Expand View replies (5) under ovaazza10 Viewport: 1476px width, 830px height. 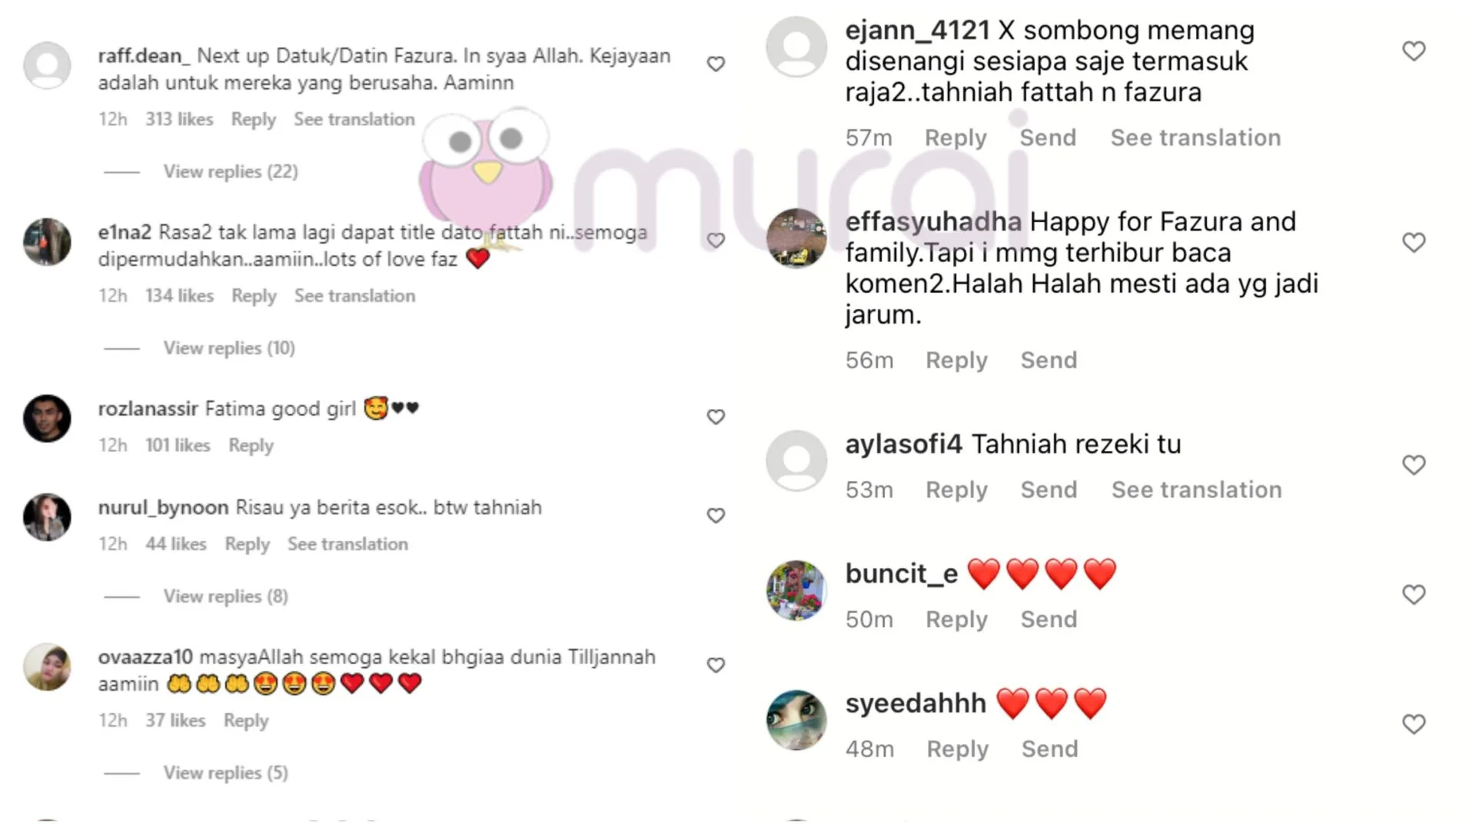[225, 773]
